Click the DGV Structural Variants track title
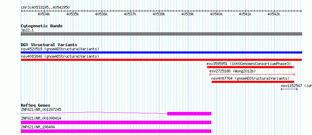The width and height of the screenshot is (312, 135). coord(49,45)
